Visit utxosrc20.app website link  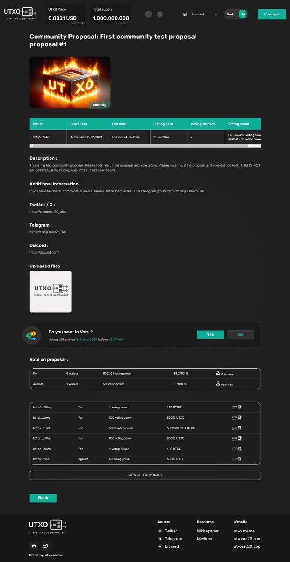[247, 547]
